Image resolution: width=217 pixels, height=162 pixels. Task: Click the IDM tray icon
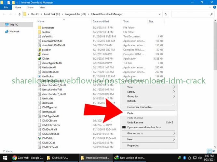tap(180, 158)
